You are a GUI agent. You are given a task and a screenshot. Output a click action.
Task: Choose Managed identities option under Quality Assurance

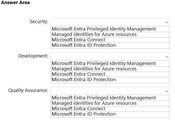[x=94, y=103]
